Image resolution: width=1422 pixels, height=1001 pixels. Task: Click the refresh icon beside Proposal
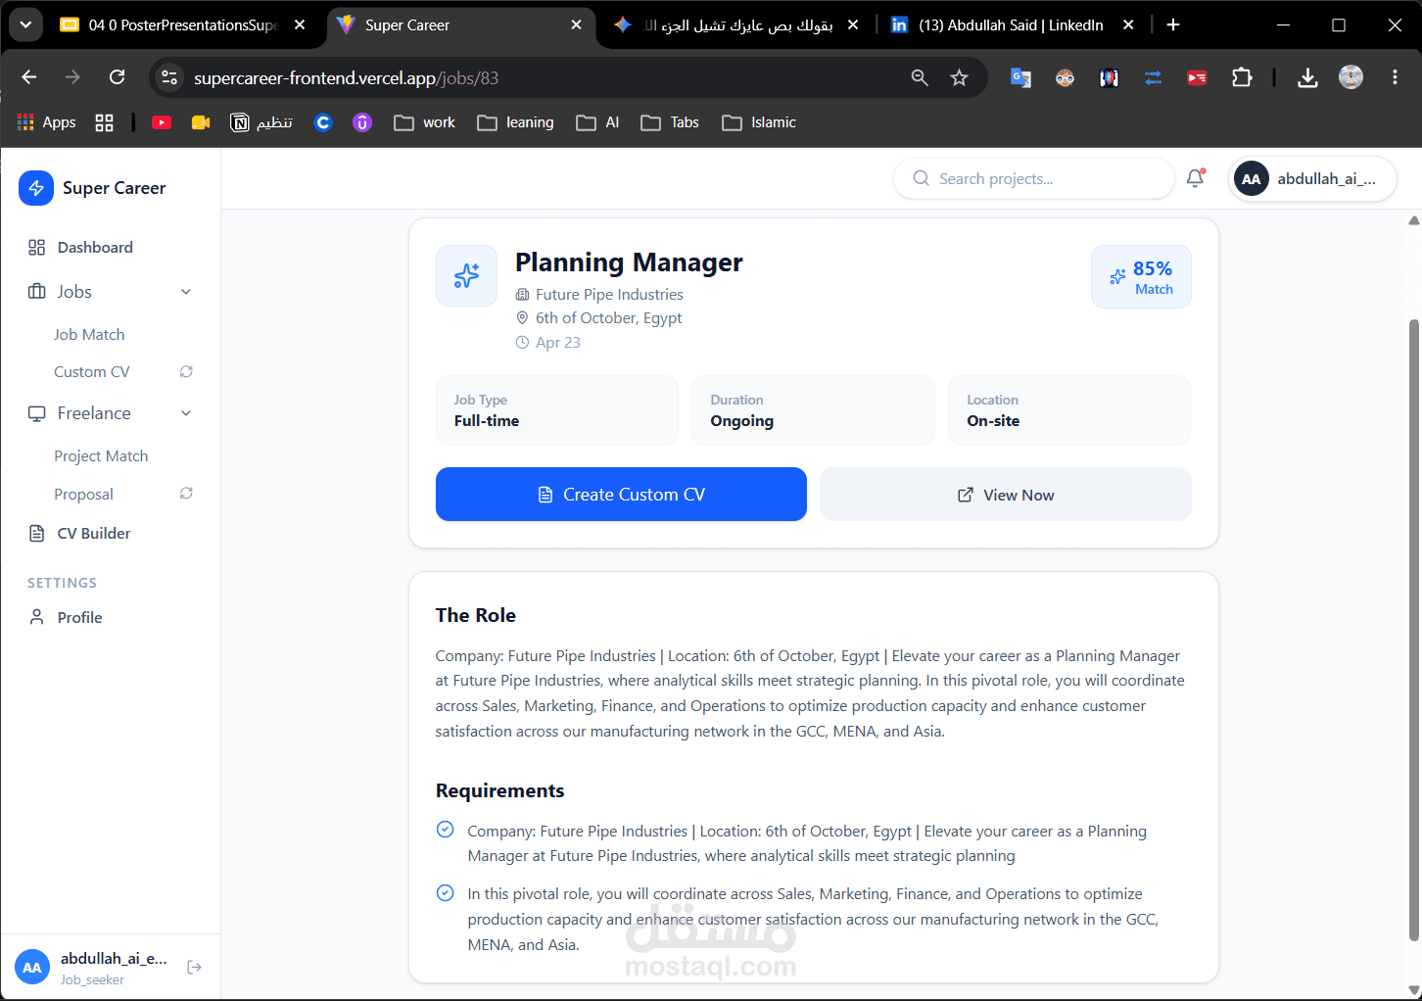click(x=186, y=494)
